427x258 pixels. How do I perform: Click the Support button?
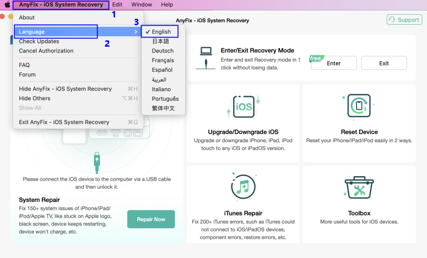[405, 20]
